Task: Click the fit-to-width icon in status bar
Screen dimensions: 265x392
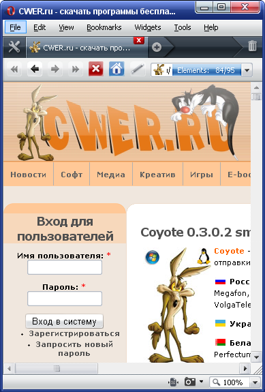Action: click(x=173, y=382)
